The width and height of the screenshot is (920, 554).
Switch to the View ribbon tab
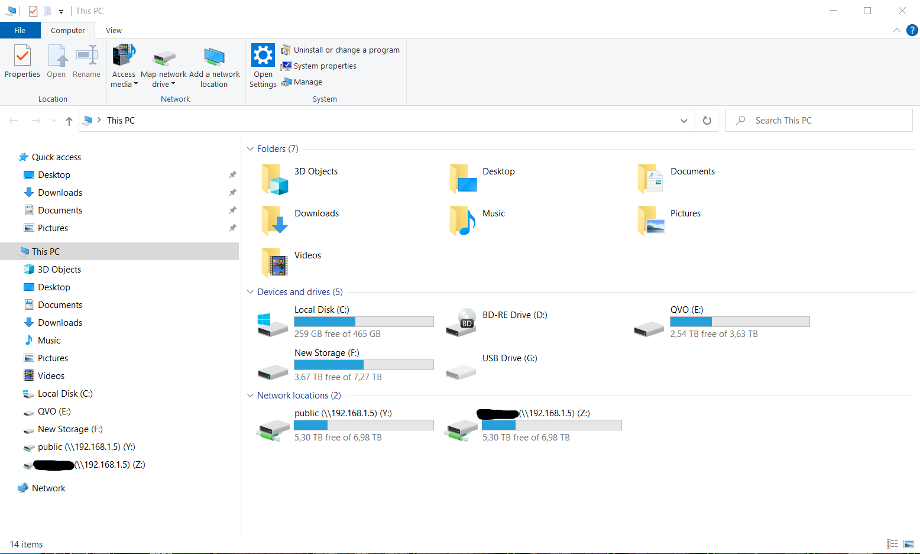pos(114,30)
